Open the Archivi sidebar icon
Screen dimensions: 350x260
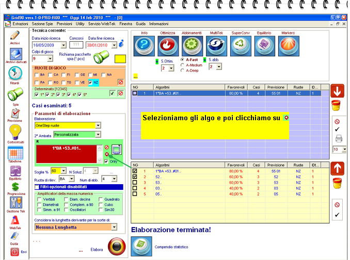[14, 37]
